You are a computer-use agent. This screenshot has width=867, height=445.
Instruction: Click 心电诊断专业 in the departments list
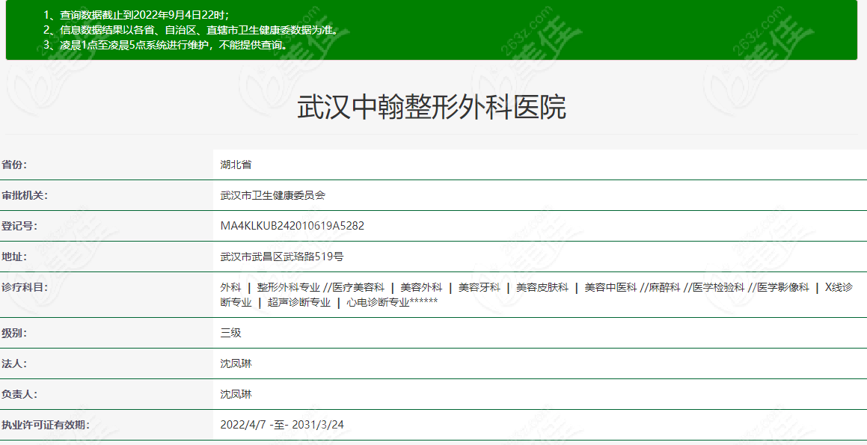tap(379, 302)
